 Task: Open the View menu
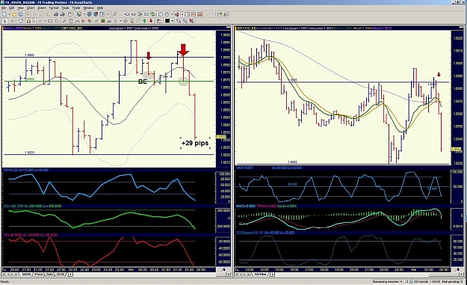(x=21, y=7)
